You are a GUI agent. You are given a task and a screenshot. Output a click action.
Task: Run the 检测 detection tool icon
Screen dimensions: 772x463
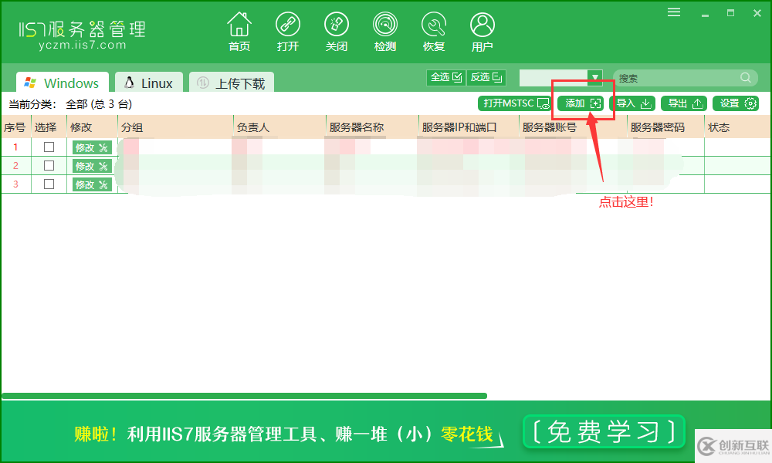385,29
